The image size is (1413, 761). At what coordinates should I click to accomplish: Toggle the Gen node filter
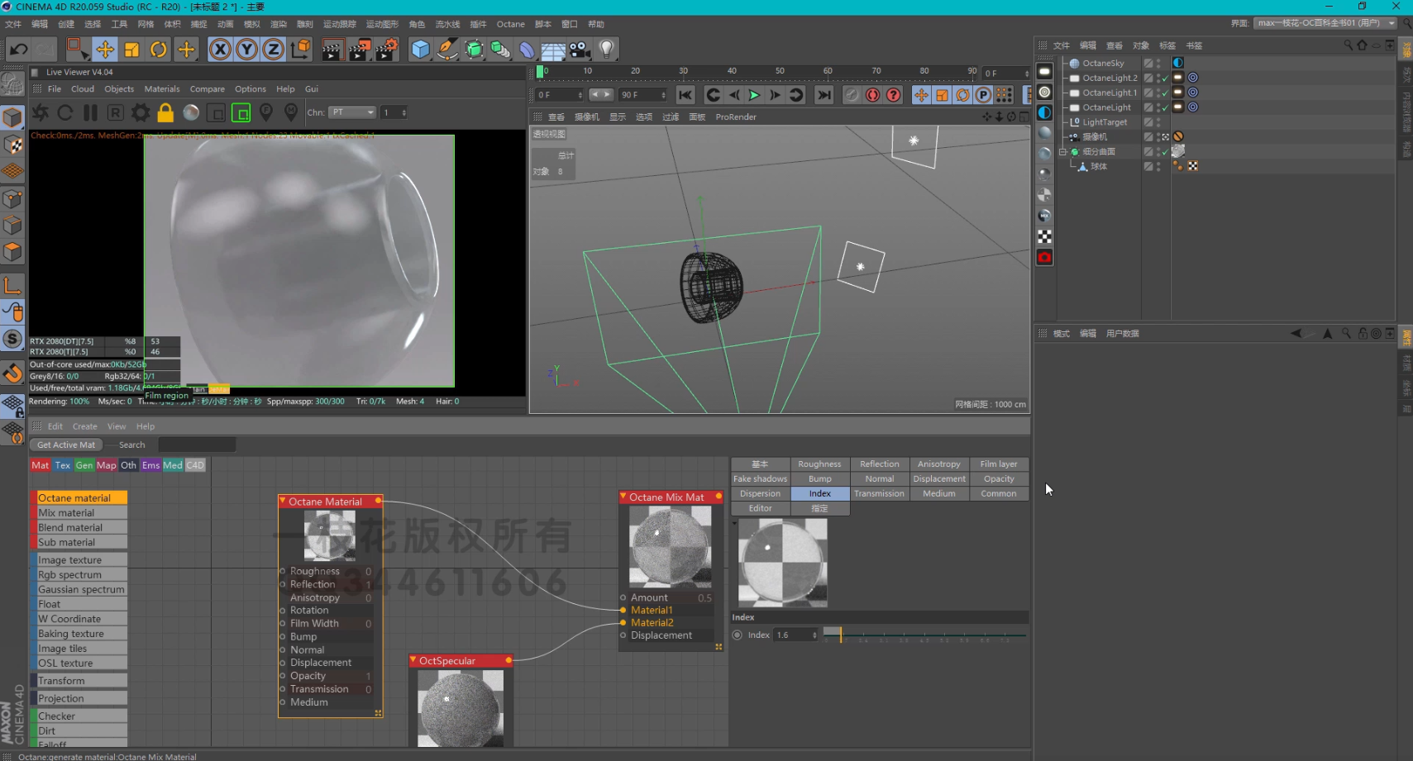84,465
